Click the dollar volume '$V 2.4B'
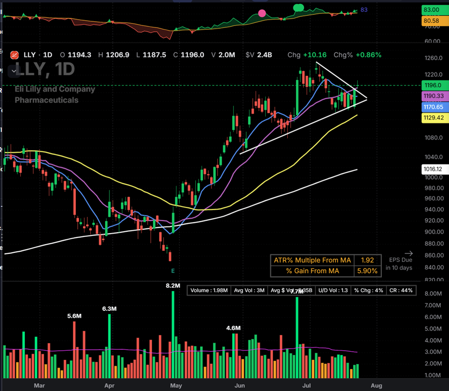 259,55
